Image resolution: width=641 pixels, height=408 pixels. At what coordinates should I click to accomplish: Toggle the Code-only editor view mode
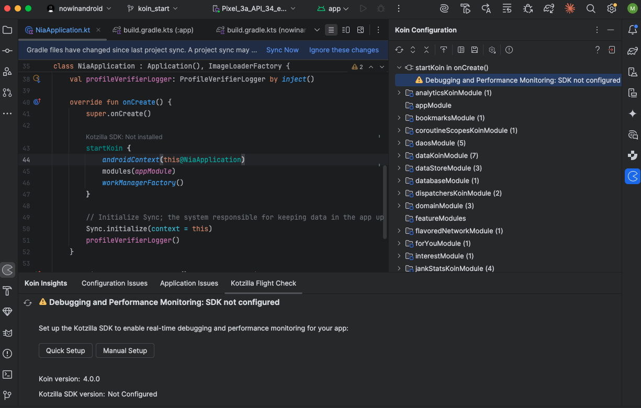coord(331,30)
